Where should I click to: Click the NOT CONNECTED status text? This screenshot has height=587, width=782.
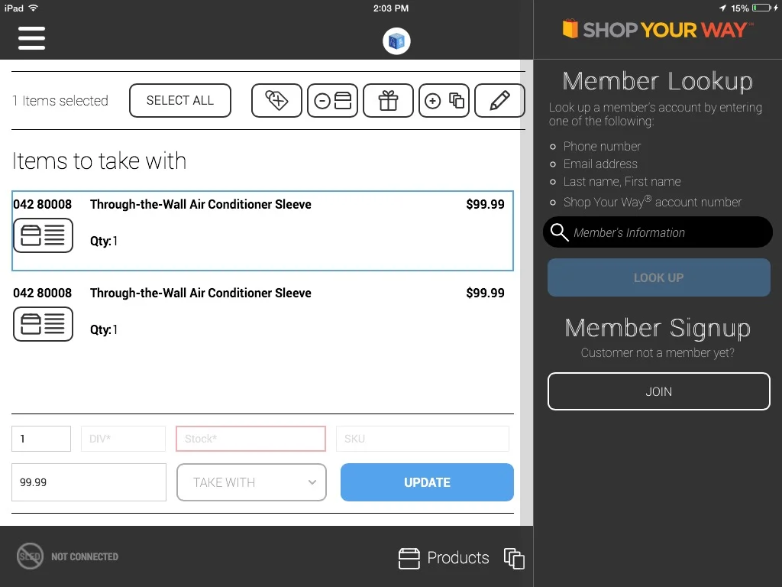[85, 556]
